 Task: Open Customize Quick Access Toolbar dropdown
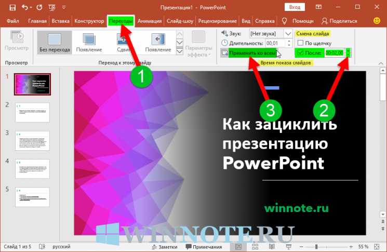coord(64,7)
